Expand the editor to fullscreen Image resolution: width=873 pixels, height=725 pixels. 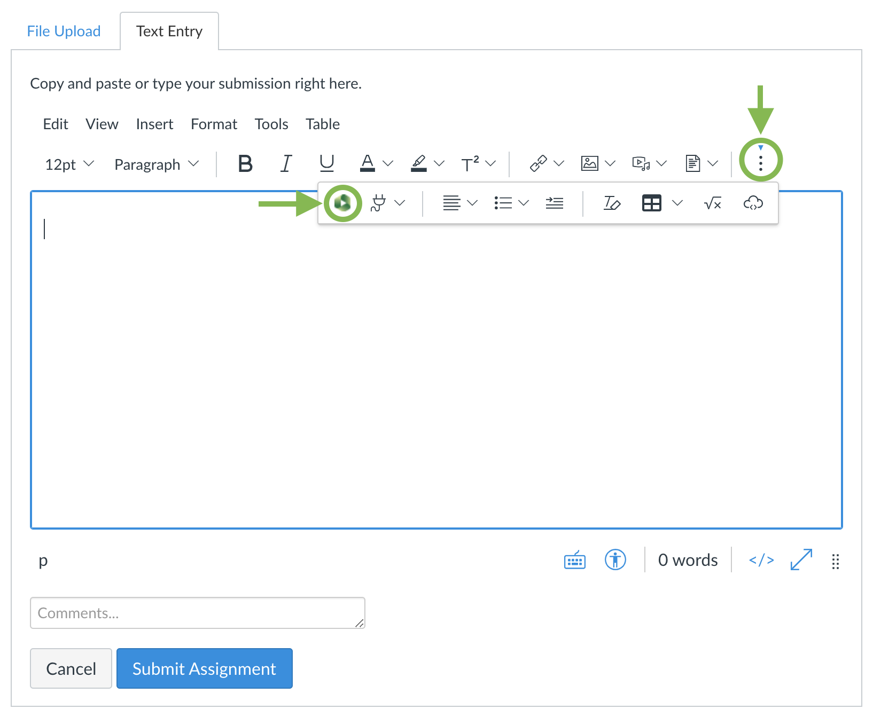(x=800, y=560)
